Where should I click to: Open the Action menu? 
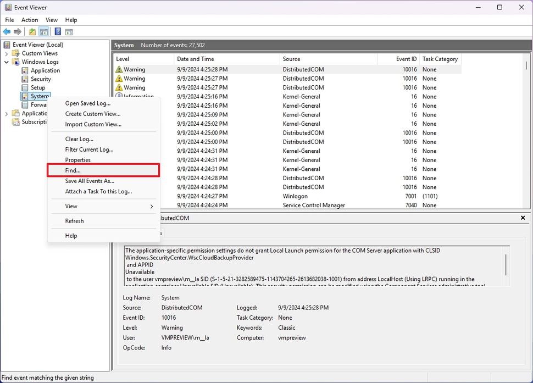click(x=30, y=20)
